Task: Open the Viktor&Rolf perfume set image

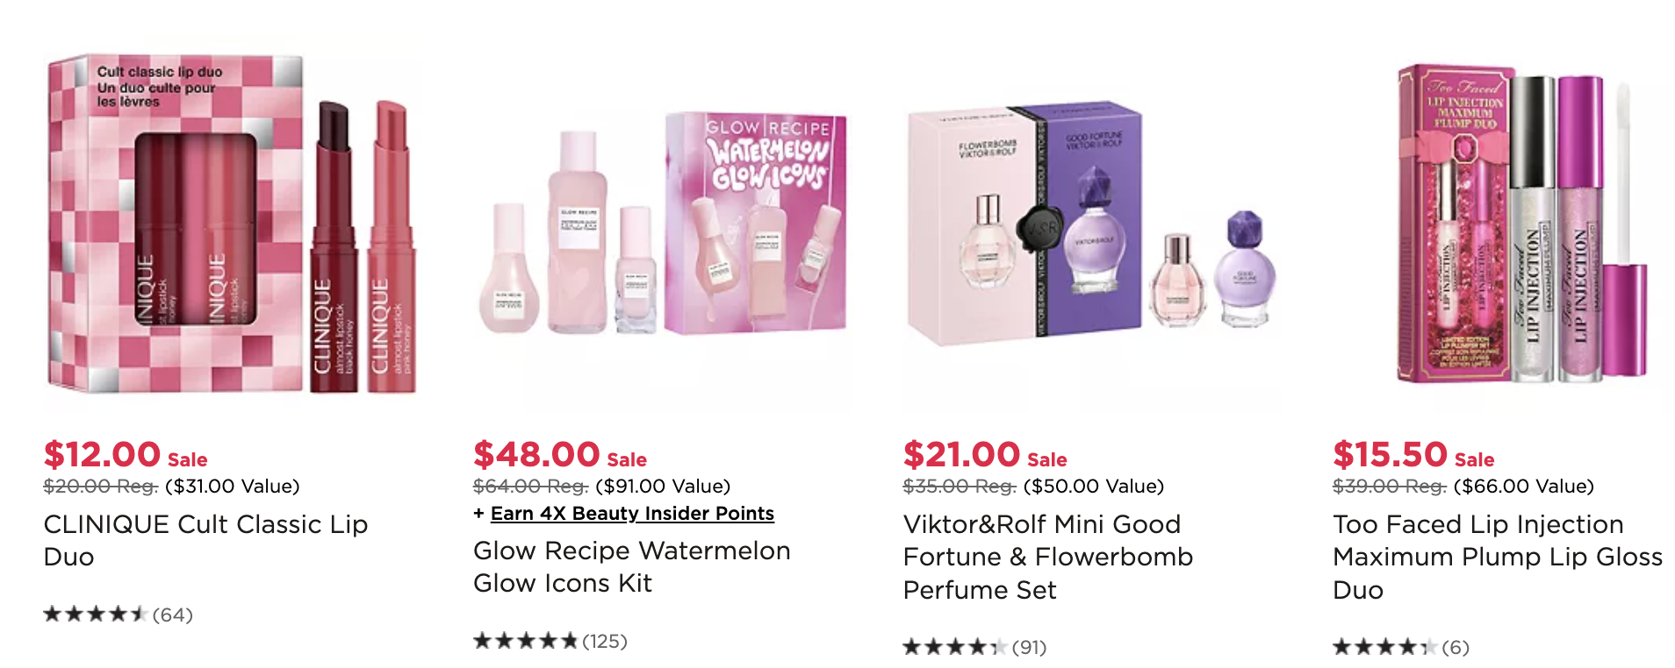Action: coord(1091,224)
